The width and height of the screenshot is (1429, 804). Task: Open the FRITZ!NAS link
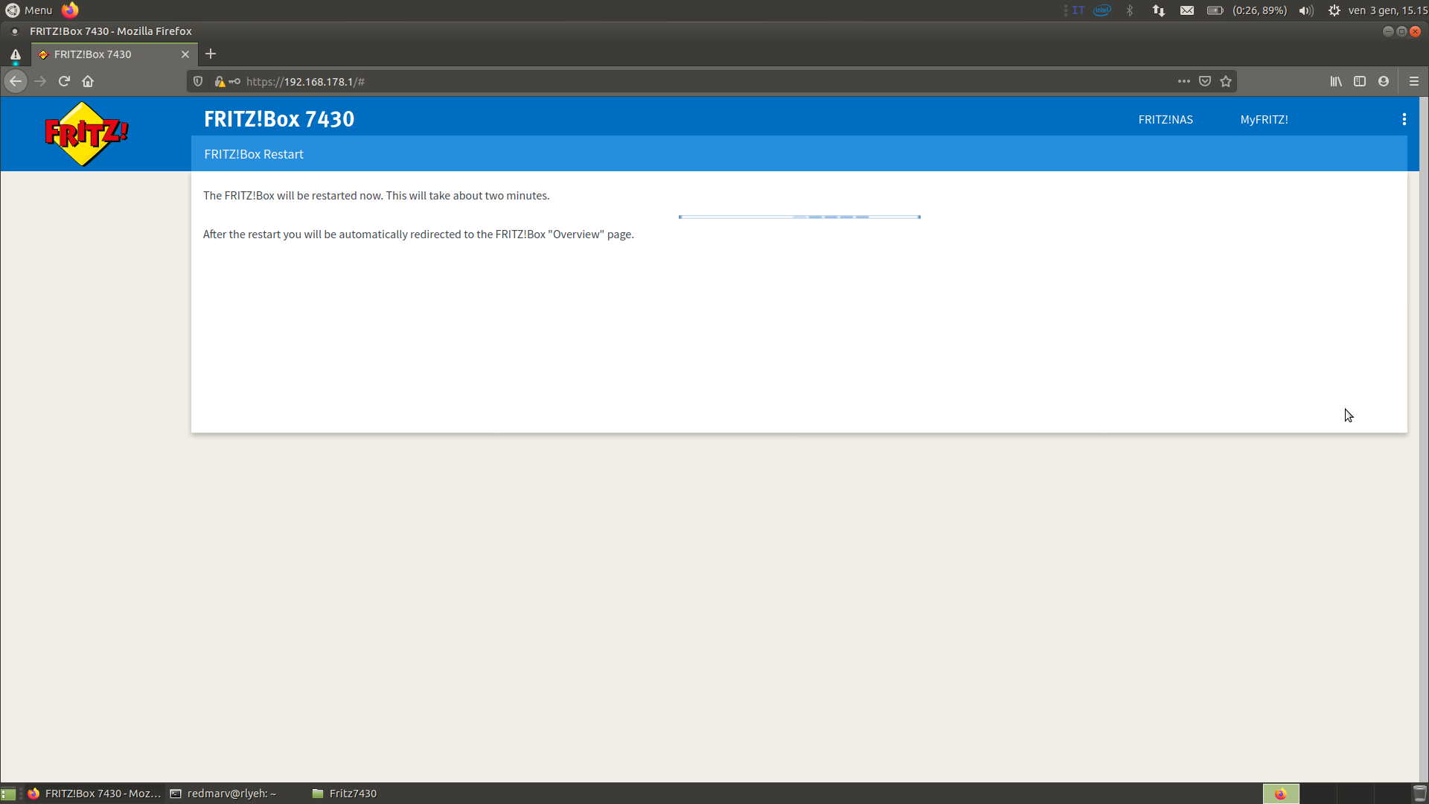click(x=1165, y=120)
